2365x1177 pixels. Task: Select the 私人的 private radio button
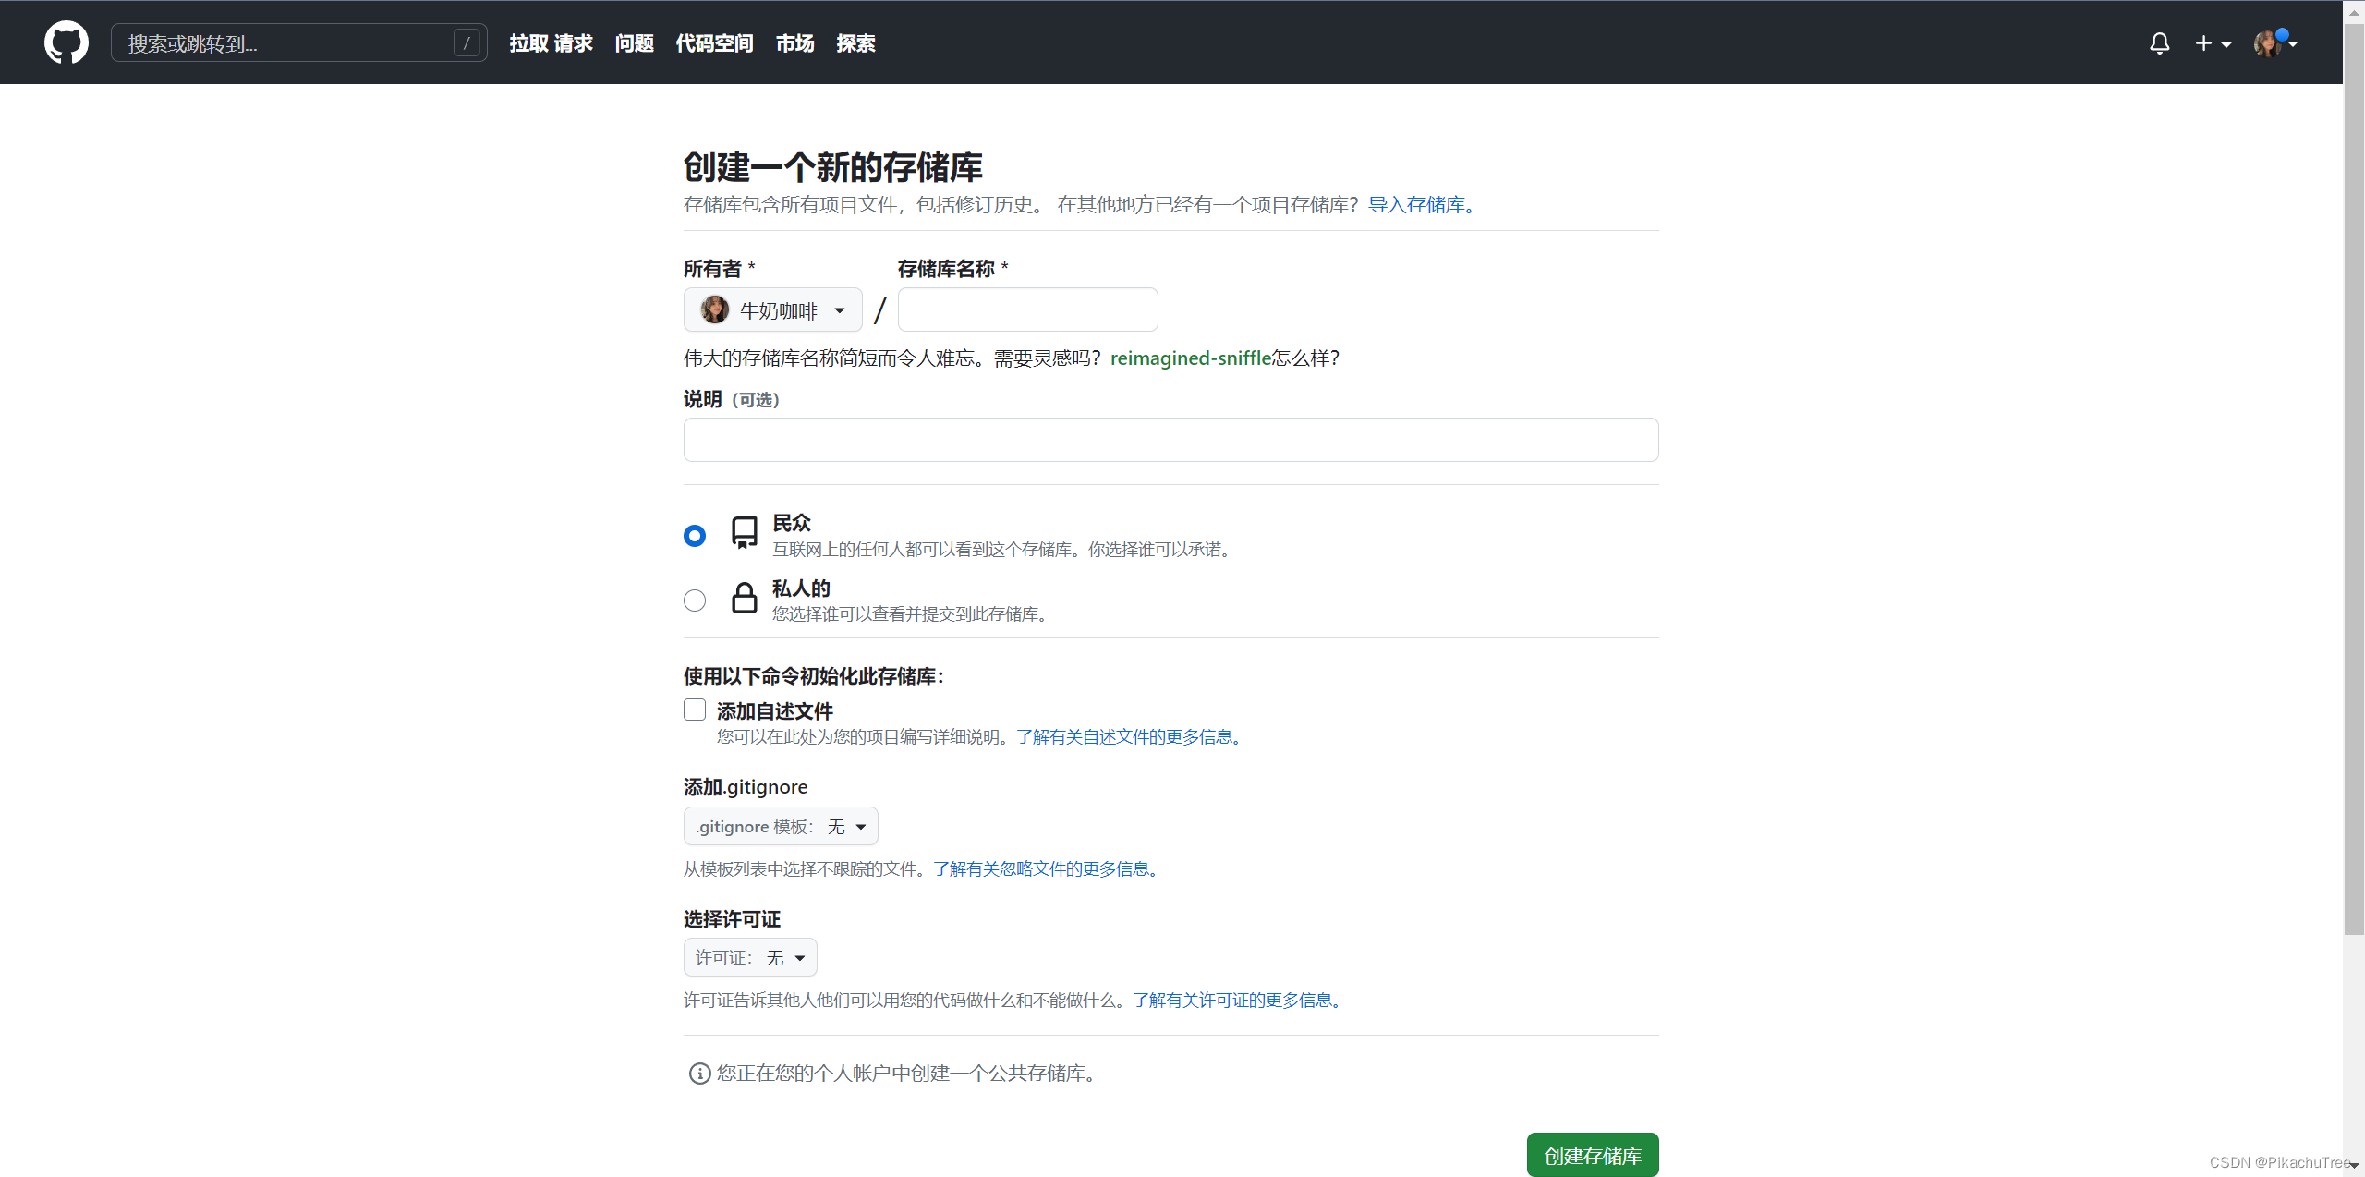tap(694, 600)
